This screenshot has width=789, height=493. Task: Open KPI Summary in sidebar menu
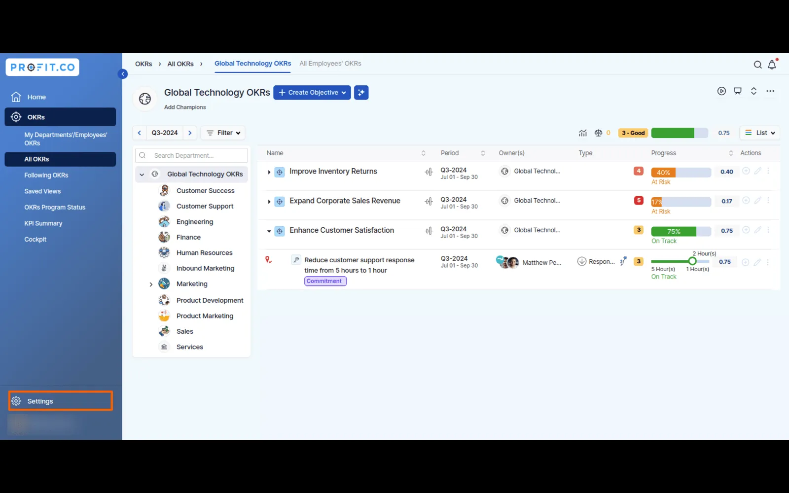tap(43, 223)
